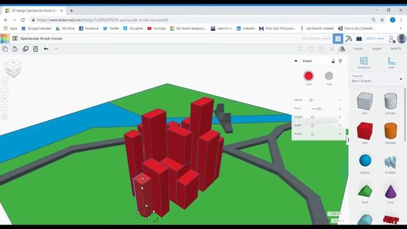Click the Show all lightbulb icon
Image resolution: width=407 pixels, height=229 pixels.
301,49
